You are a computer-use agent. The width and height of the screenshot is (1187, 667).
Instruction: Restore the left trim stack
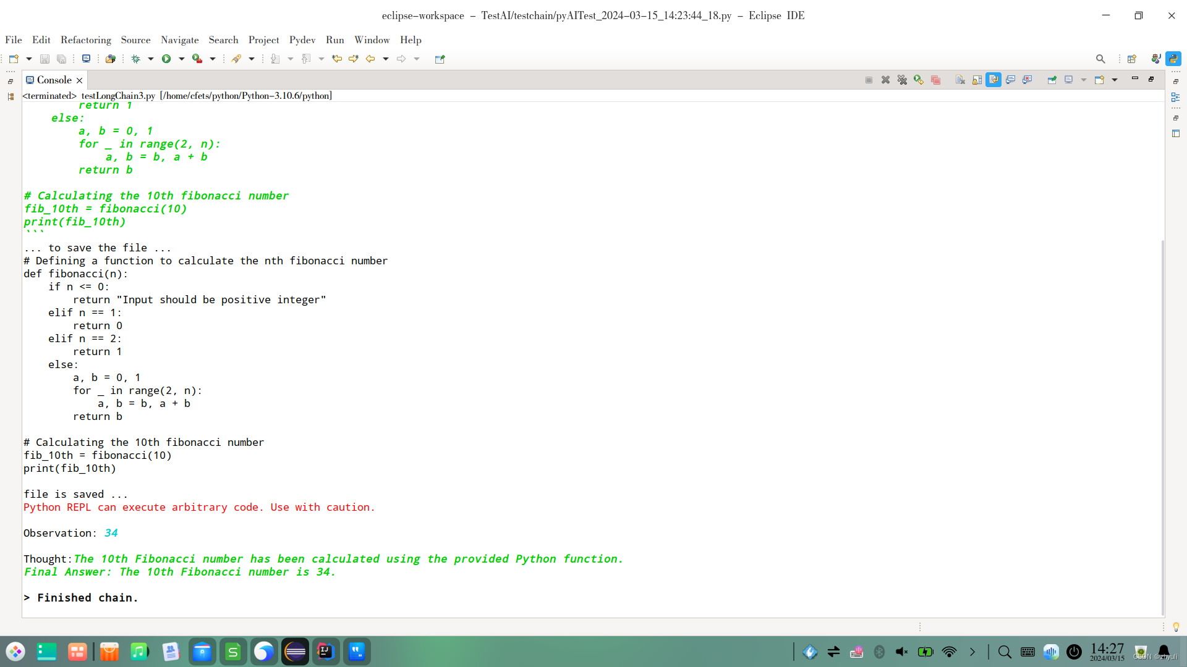click(x=11, y=81)
